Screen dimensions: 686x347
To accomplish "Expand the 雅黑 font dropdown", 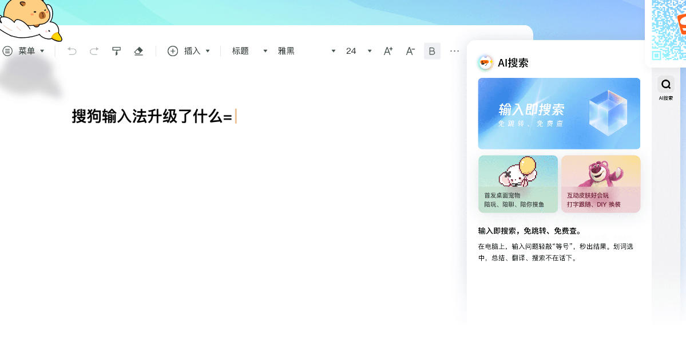I will click(306, 51).
